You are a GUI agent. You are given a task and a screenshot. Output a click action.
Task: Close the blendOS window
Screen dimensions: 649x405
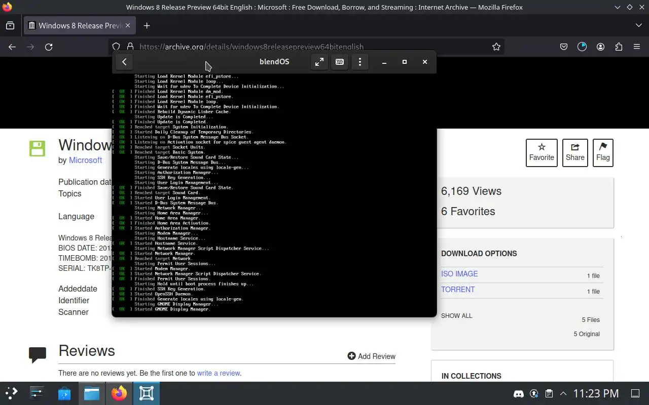point(425,62)
